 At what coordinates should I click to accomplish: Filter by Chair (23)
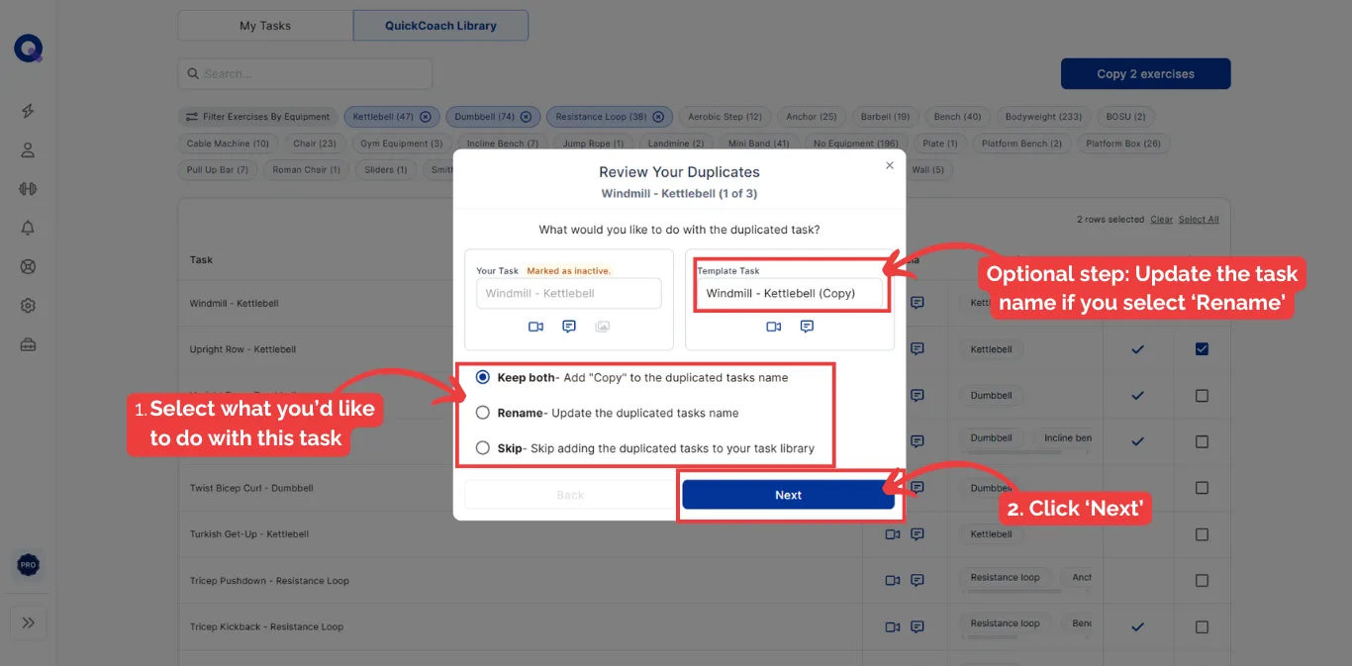(315, 143)
